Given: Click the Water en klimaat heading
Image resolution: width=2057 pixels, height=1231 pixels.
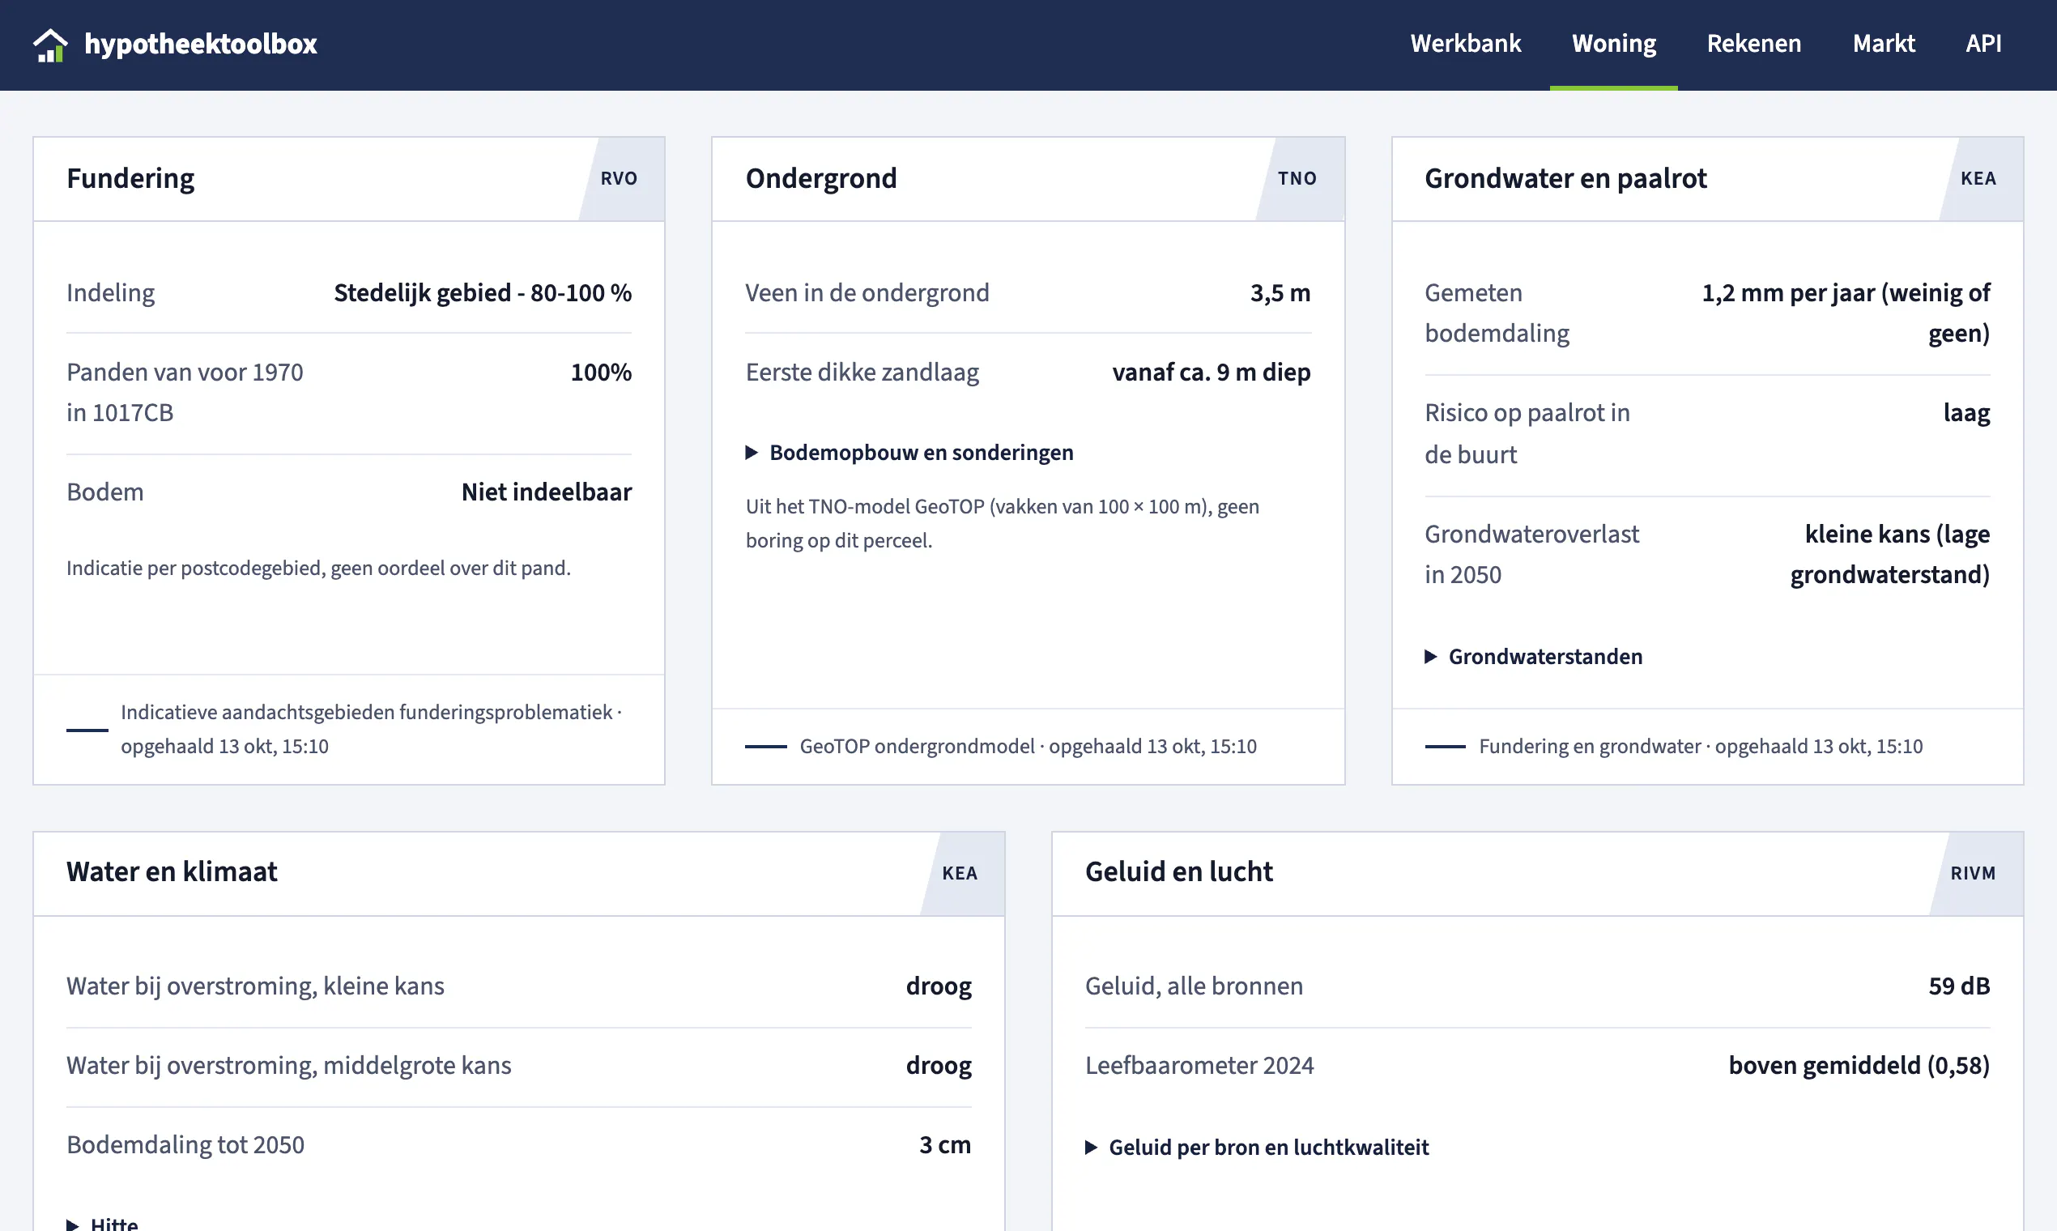Looking at the screenshot, I should pyautogui.click(x=172, y=871).
